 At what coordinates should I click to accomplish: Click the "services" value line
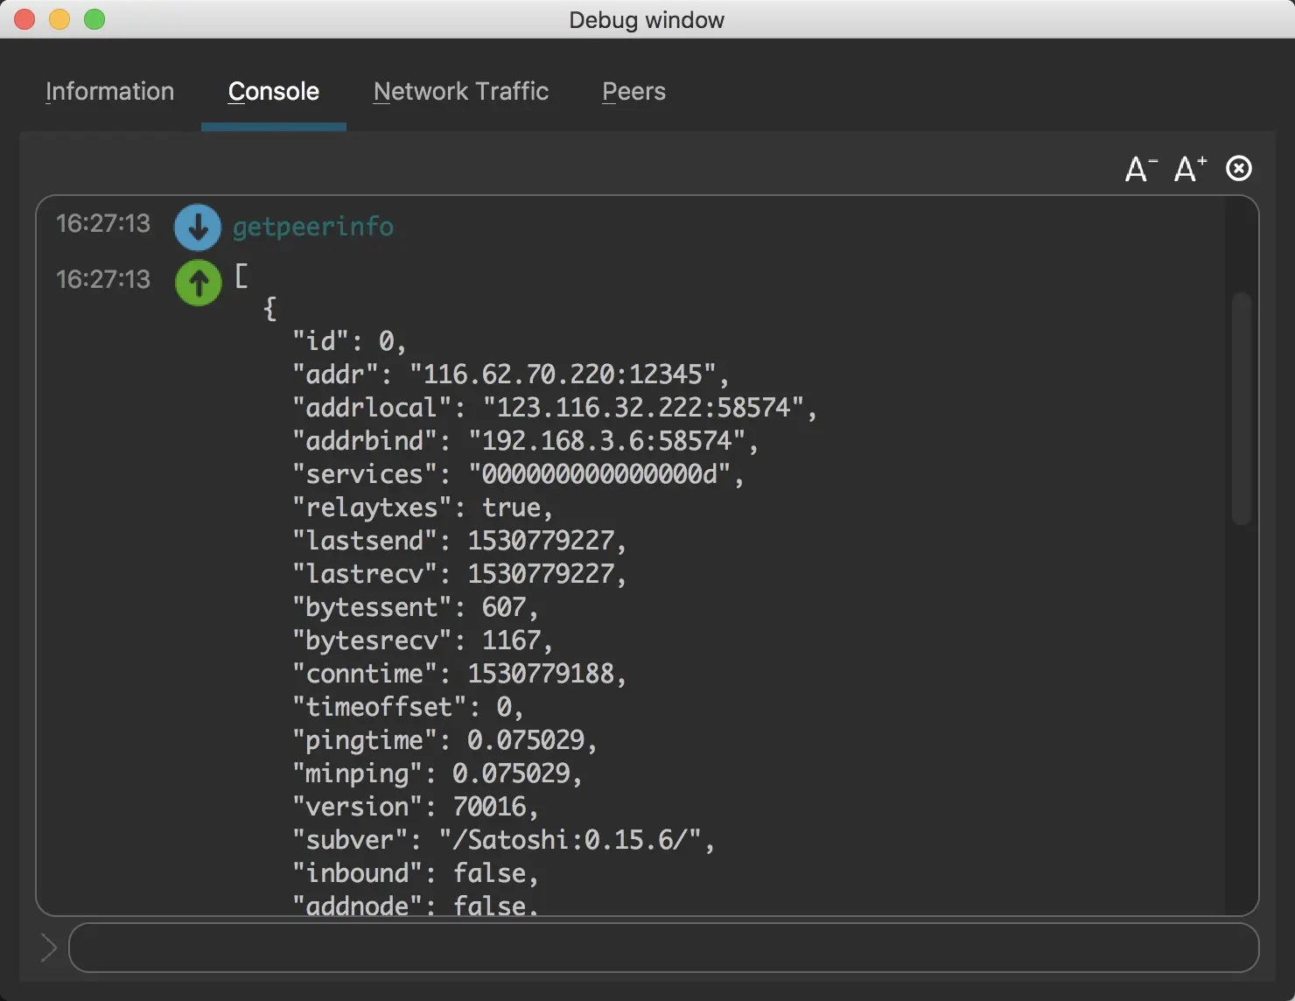coord(518,474)
